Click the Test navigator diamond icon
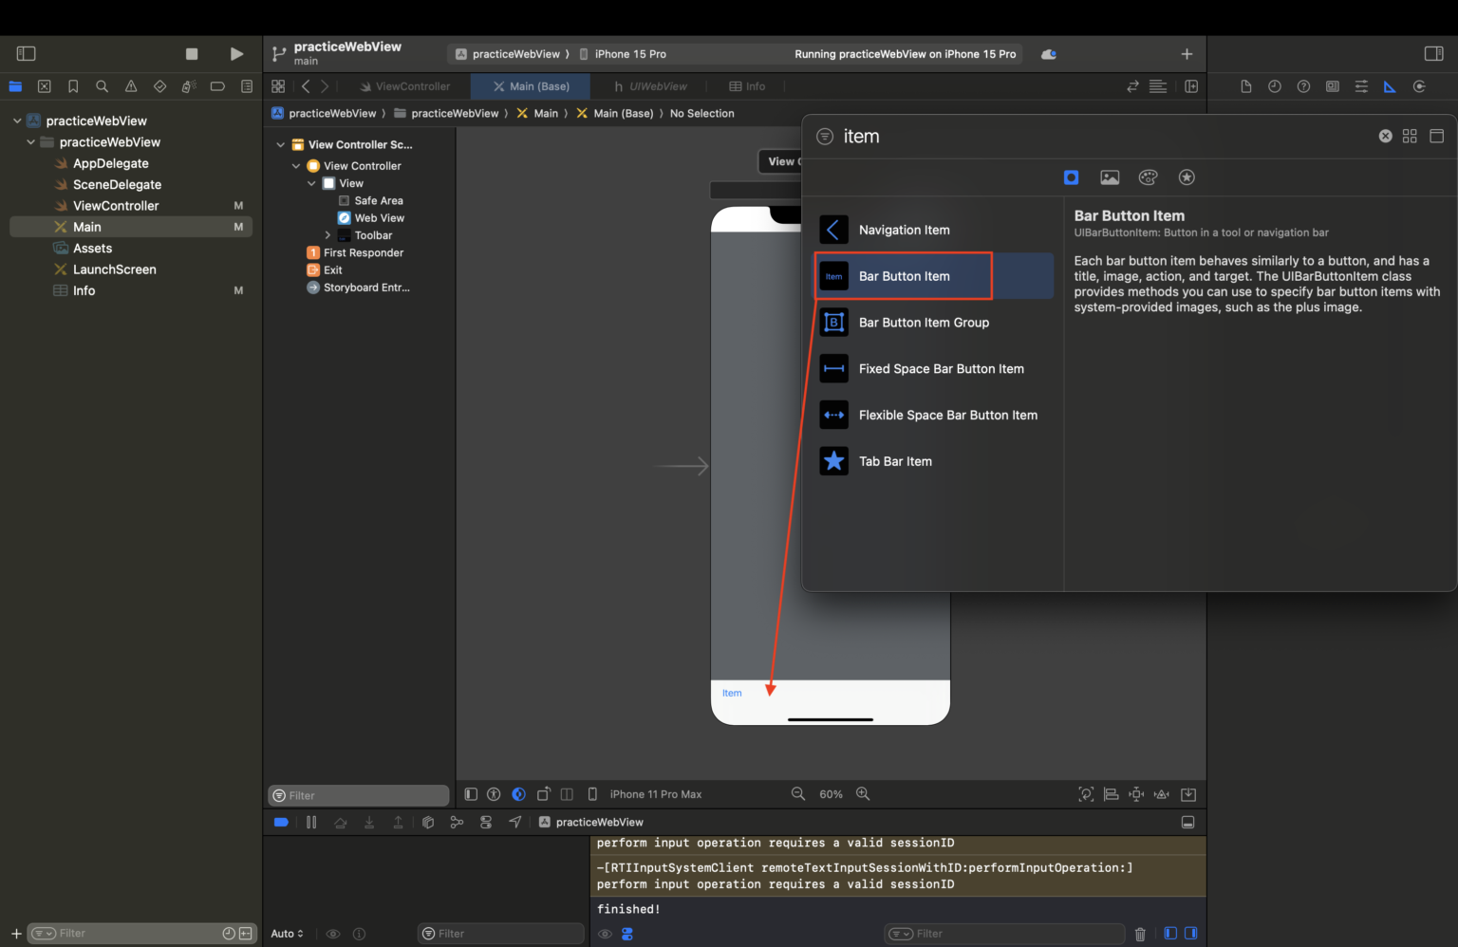 click(159, 85)
